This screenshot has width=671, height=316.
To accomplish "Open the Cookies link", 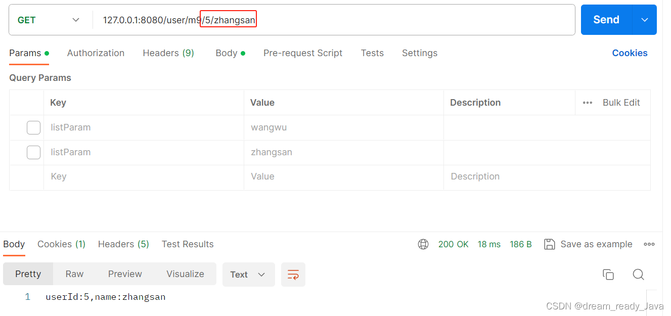I will pos(630,53).
